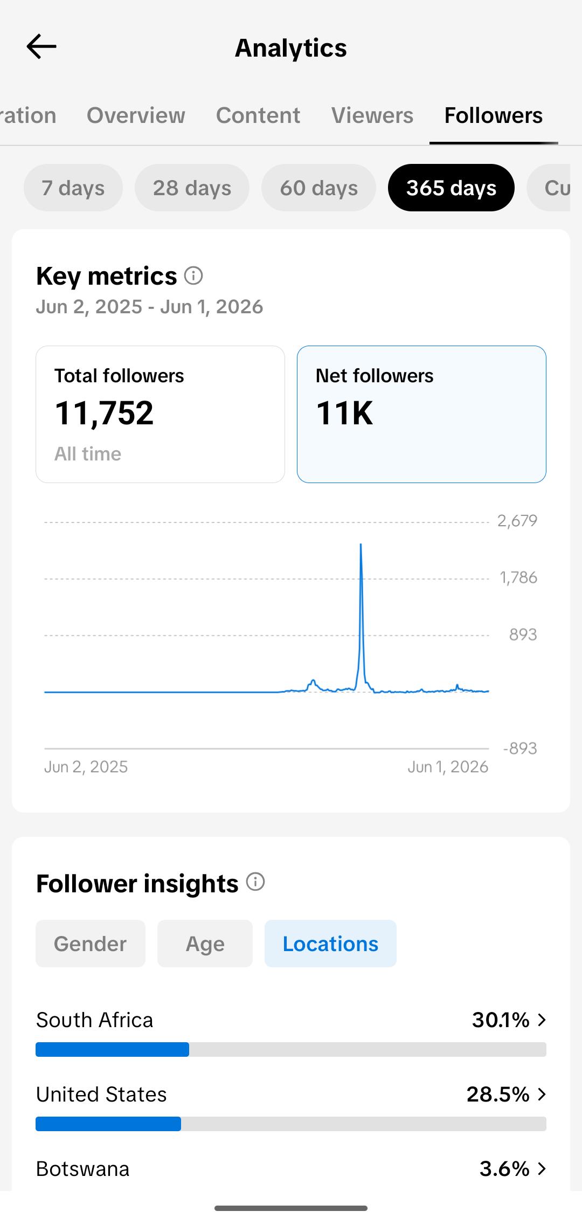Select the 365 days range

451,188
